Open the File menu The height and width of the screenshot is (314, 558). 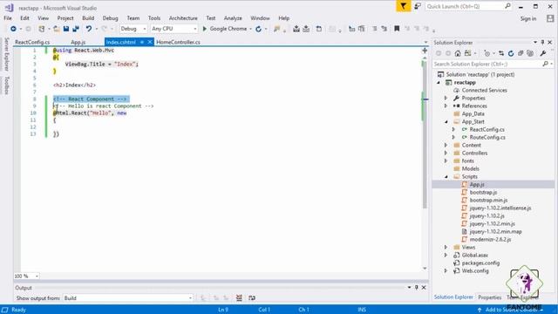(8, 18)
